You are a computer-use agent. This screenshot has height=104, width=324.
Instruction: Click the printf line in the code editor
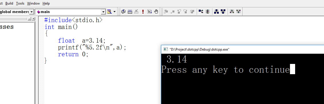(92, 47)
